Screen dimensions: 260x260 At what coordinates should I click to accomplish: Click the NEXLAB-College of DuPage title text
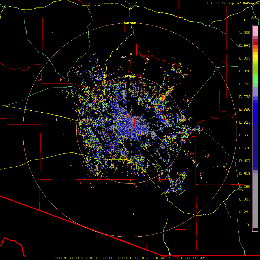click(233, 3)
